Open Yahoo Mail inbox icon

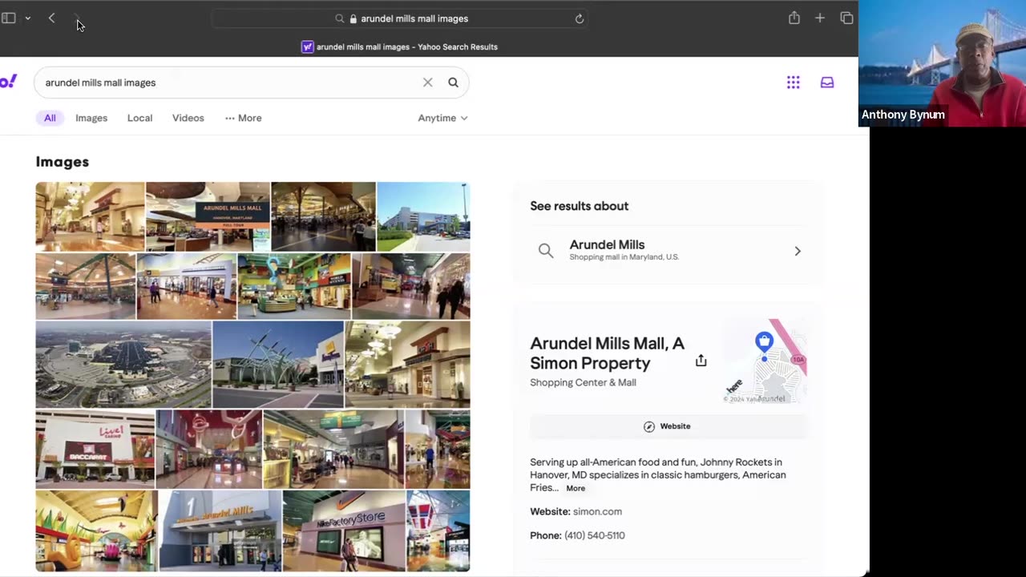click(x=827, y=83)
